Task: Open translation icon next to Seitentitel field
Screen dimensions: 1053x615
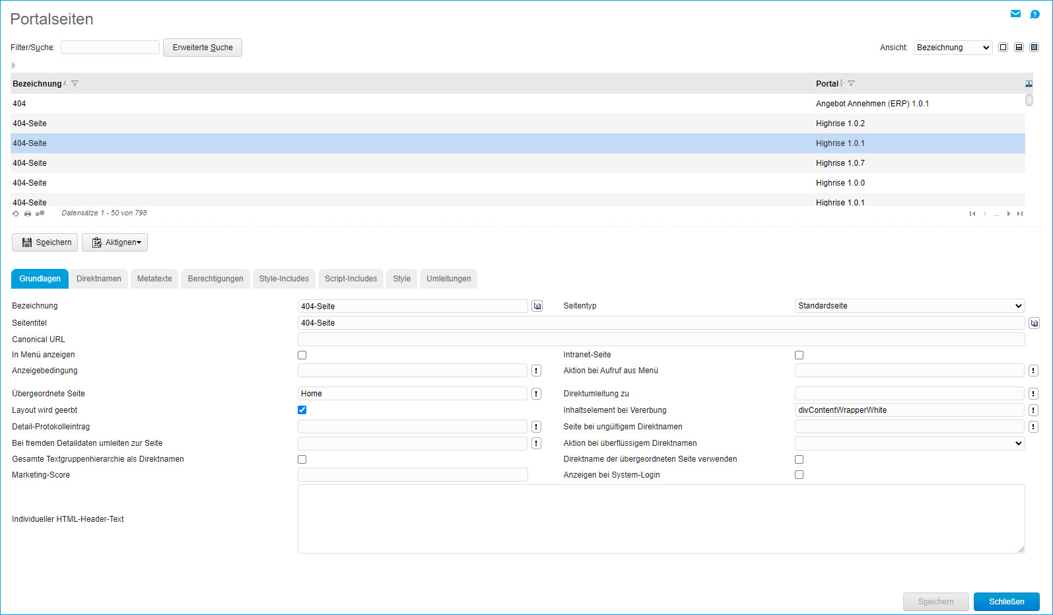Action: [x=1034, y=323]
